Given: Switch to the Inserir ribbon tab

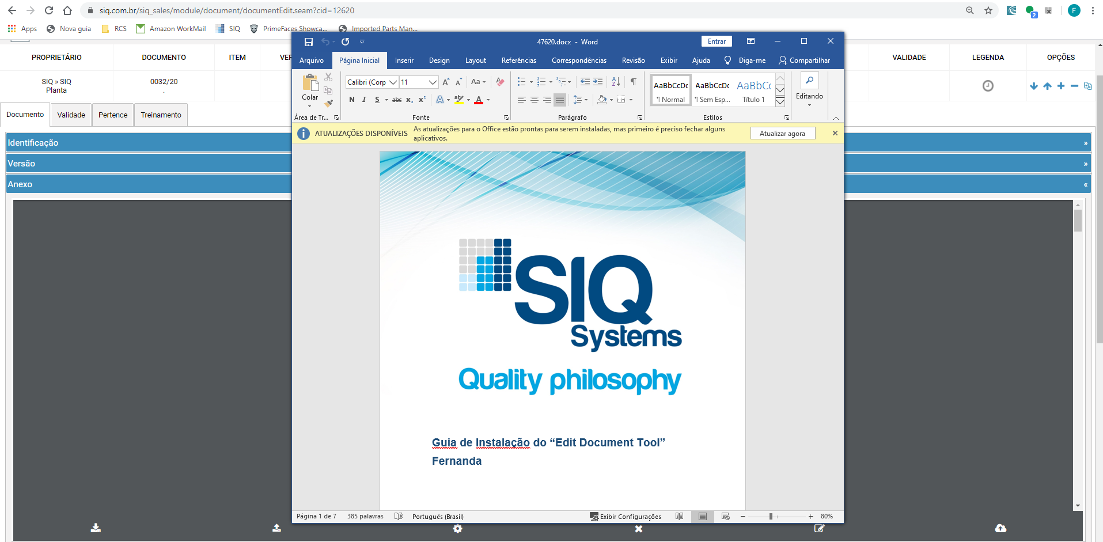Looking at the screenshot, I should (404, 60).
